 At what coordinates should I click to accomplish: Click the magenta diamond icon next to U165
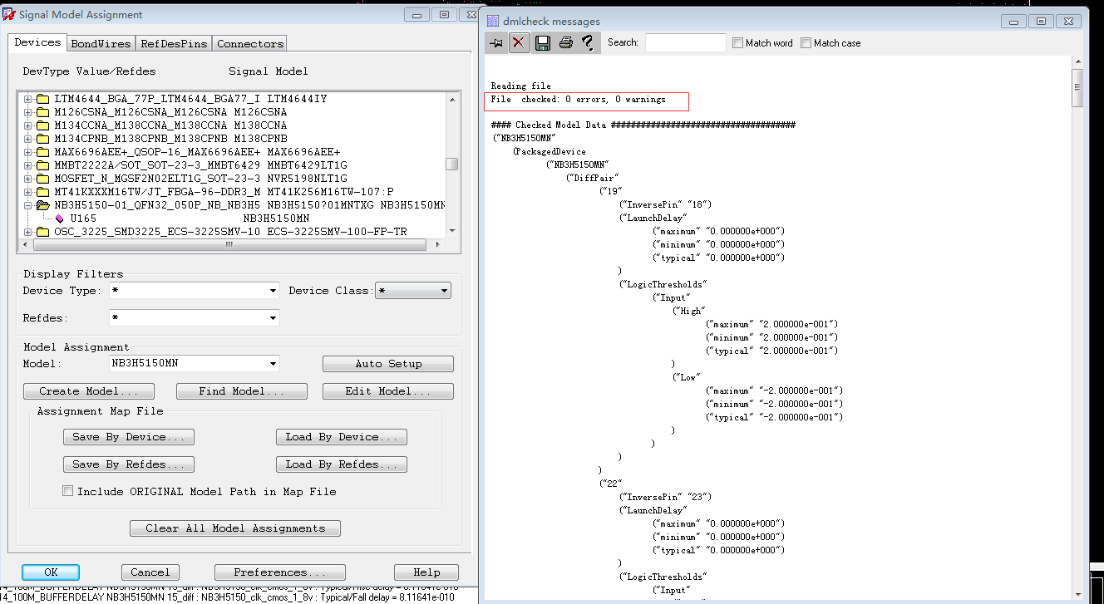pos(59,219)
